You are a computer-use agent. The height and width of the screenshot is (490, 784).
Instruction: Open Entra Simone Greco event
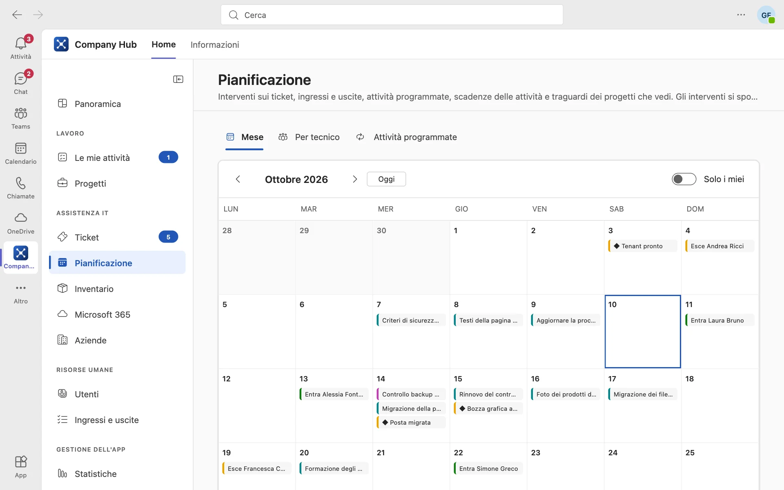(x=488, y=469)
